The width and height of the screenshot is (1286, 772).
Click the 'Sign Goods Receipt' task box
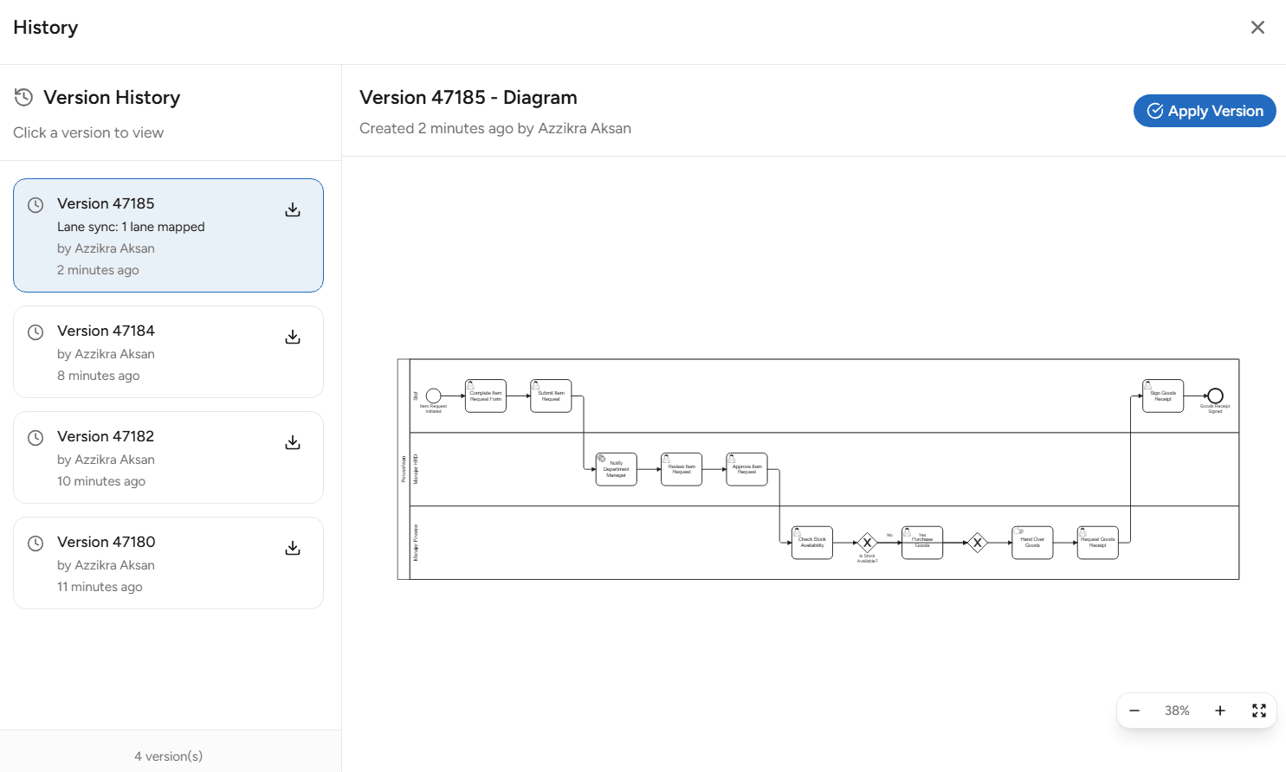1163,396
